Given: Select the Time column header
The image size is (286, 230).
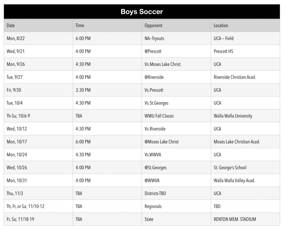Looking at the screenshot, I should [107, 25].
